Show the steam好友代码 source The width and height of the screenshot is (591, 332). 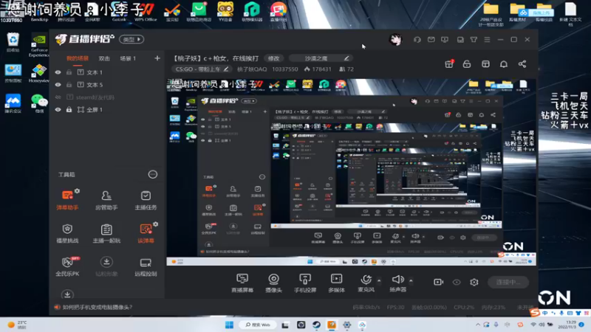[x=58, y=97]
